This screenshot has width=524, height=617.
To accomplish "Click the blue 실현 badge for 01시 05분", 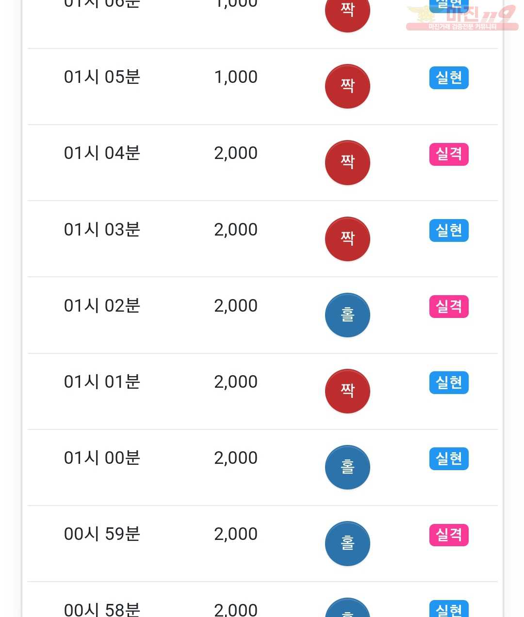I will (449, 78).
